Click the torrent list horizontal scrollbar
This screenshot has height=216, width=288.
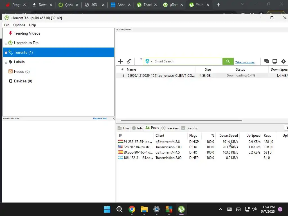coord(181,121)
